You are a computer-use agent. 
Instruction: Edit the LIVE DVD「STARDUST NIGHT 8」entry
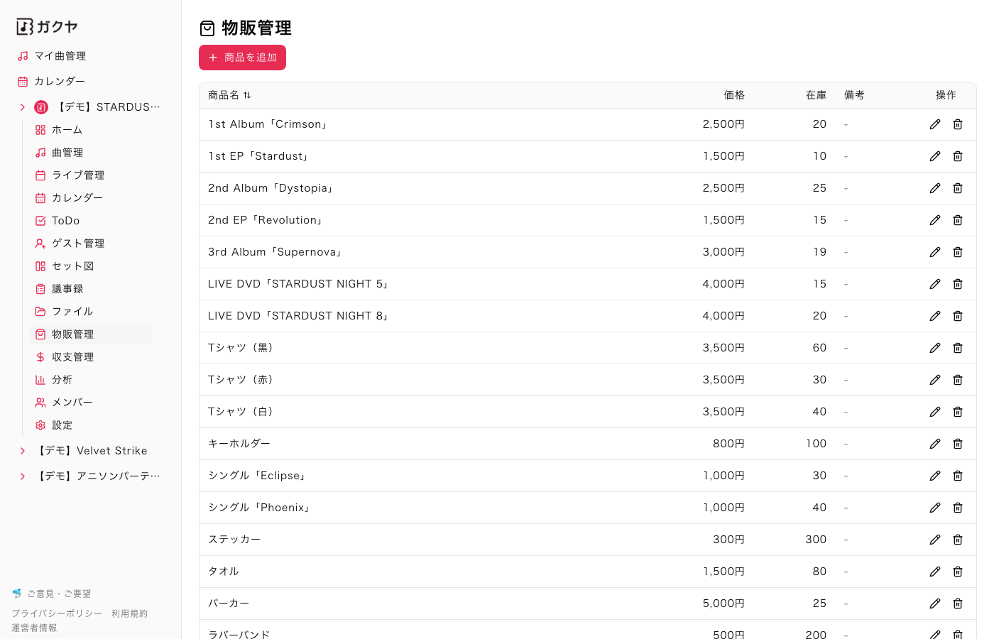935,316
